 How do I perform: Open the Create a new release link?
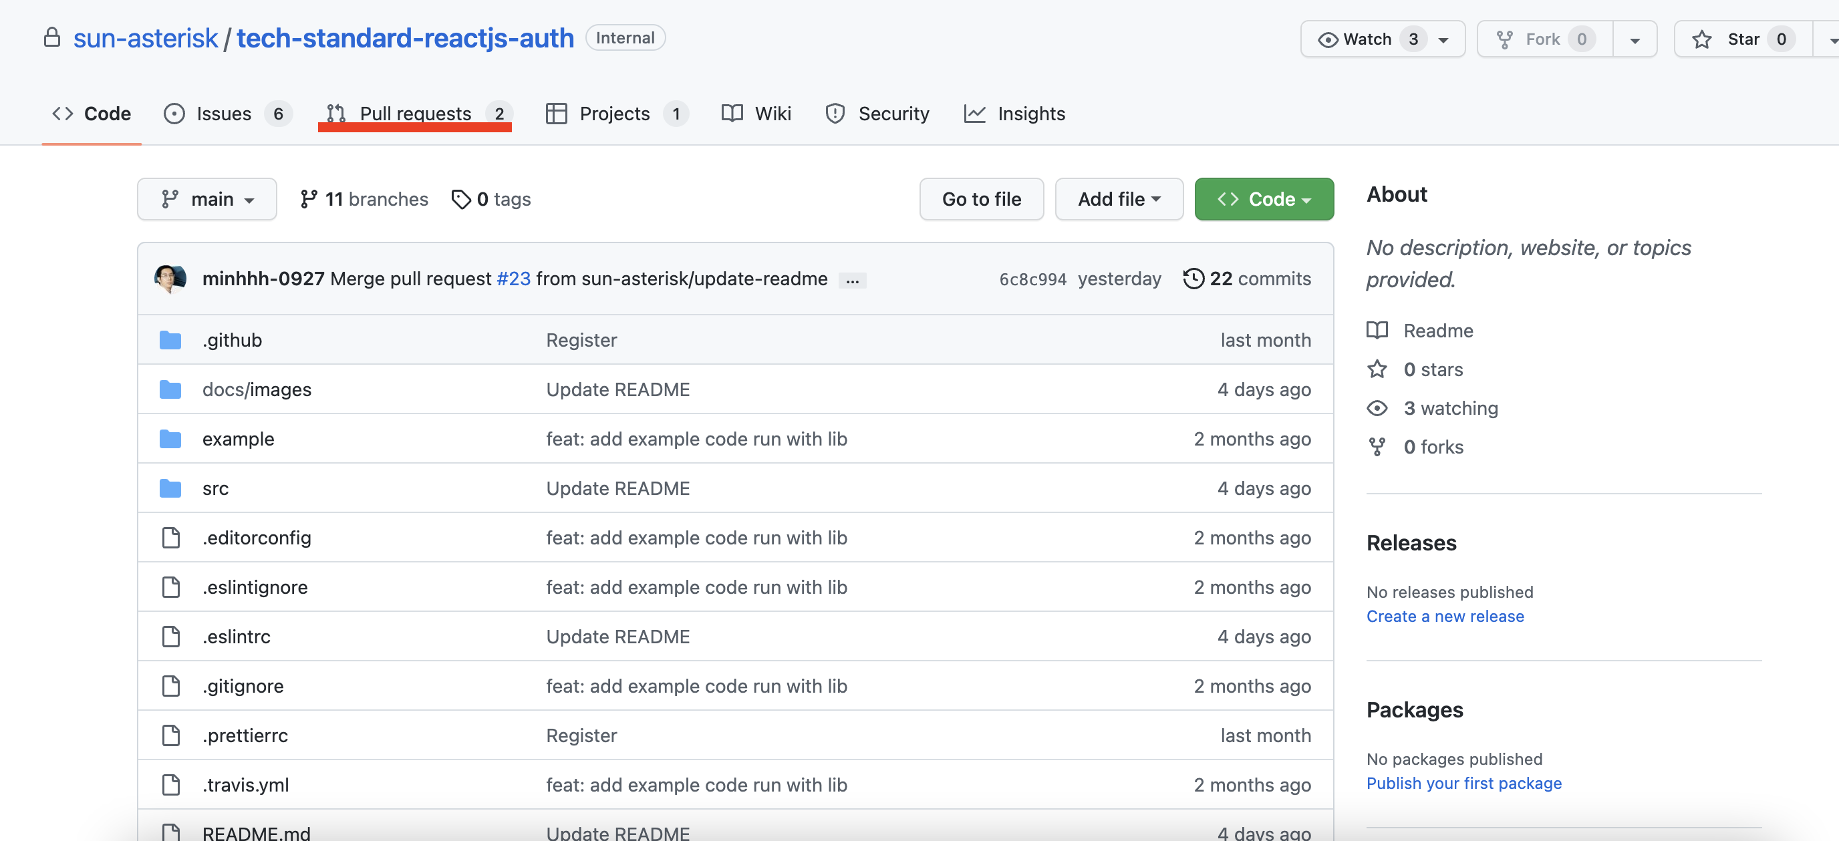[1445, 616]
